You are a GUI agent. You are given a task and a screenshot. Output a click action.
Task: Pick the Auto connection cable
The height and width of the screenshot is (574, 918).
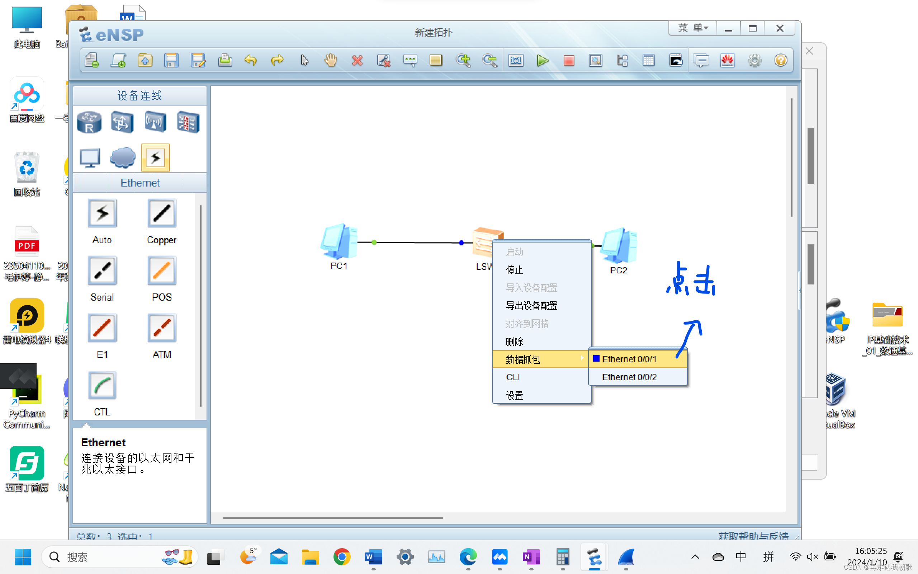pos(102,214)
